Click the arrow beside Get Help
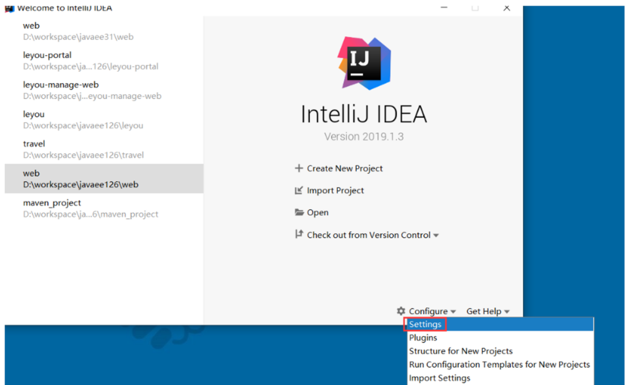The height and width of the screenshot is (385, 625). (507, 312)
